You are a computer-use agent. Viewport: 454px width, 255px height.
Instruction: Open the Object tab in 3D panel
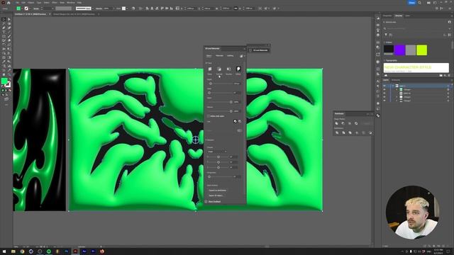209,56
